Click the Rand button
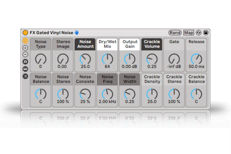The image size is (231, 154). 175,33
